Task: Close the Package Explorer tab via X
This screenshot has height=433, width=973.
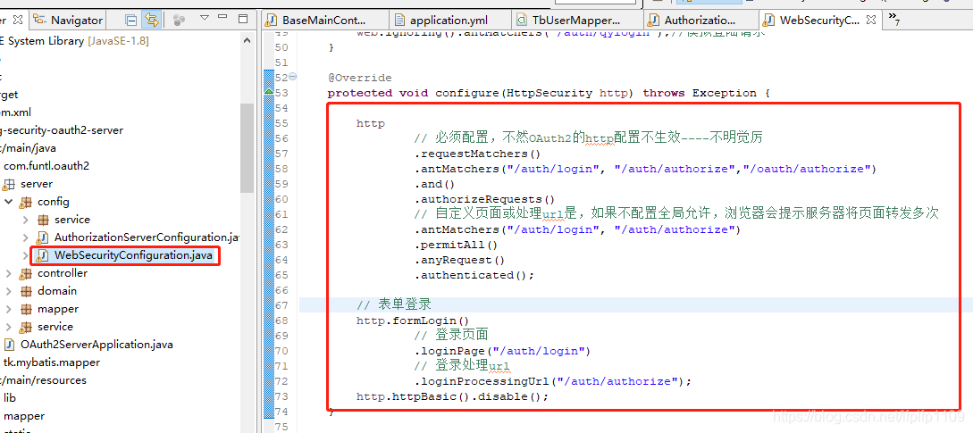Action: click(17, 20)
